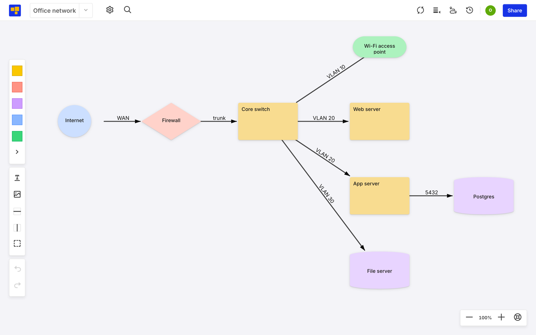This screenshot has height=335, width=536.
Task: Expand more sticky note colors chevron
Action: click(x=17, y=152)
